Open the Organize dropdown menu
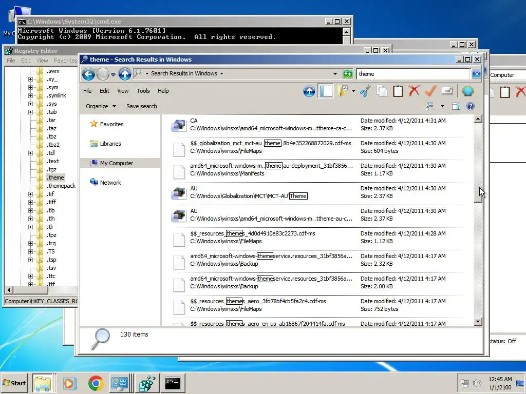 click(101, 106)
